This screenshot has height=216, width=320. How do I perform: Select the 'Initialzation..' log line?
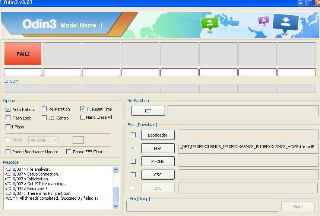pyautogui.click(x=28, y=179)
